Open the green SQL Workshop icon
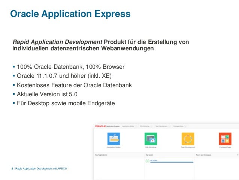 coord(151,139)
